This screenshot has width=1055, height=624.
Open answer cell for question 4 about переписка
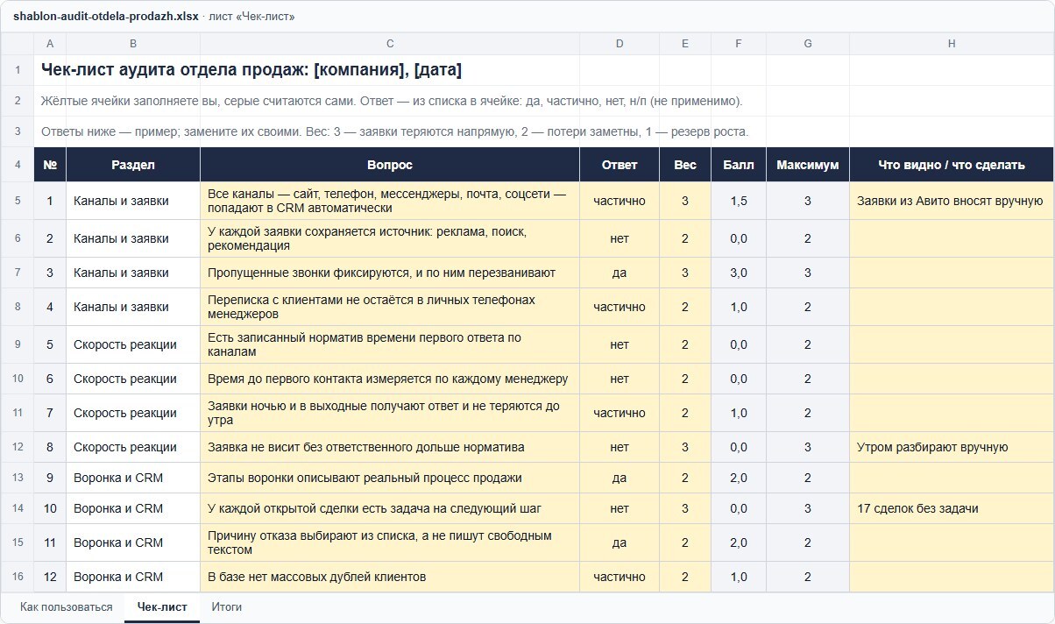(x=620, y=307)
